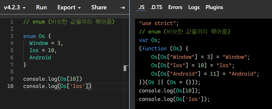Click the Os["Ios"] = 10 output line
The image size is (272, 109).
point(193,66)
